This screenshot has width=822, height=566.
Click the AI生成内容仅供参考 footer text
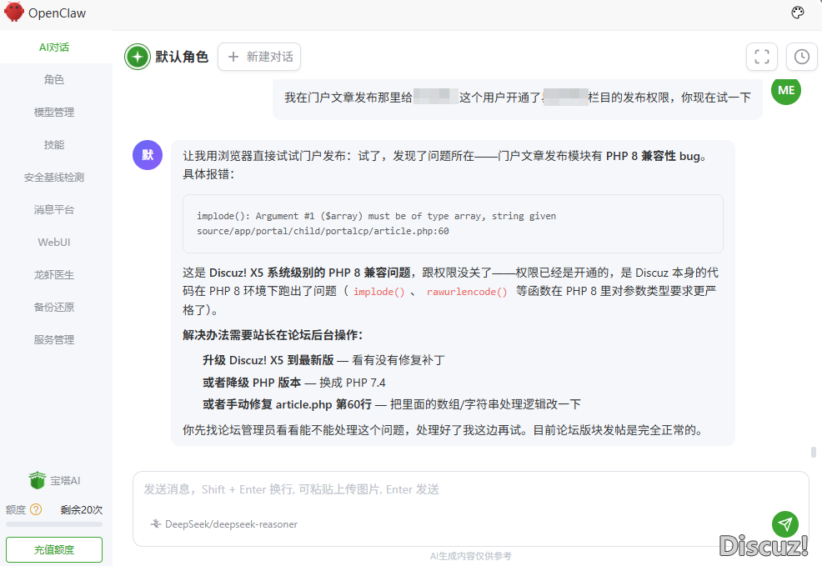470,556
